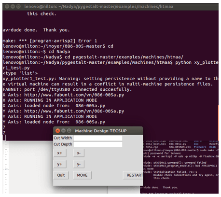This screenshot has width=221, height=197.
Task: Click the MOVE button
Action: point(82,175)
